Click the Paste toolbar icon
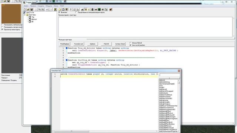Image resolution: width=237 pixels, height=133 pixels. 43,10
